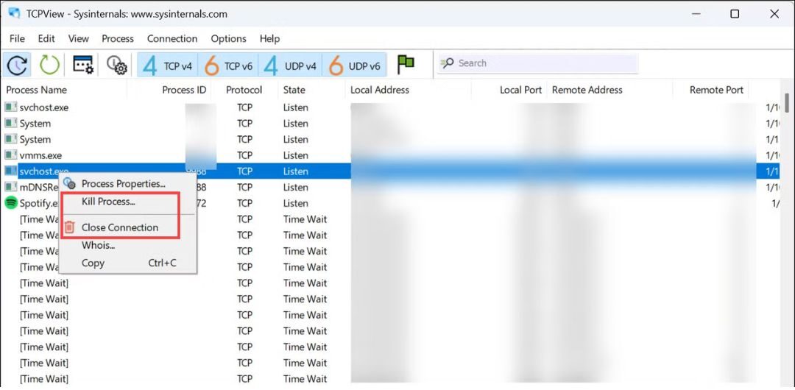The image size is (795, 390).
Task: Click into the Search field
Action: pos(537,63)
